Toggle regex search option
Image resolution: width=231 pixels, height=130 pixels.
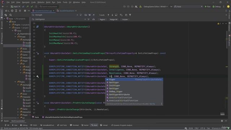(x=93, y=15)
